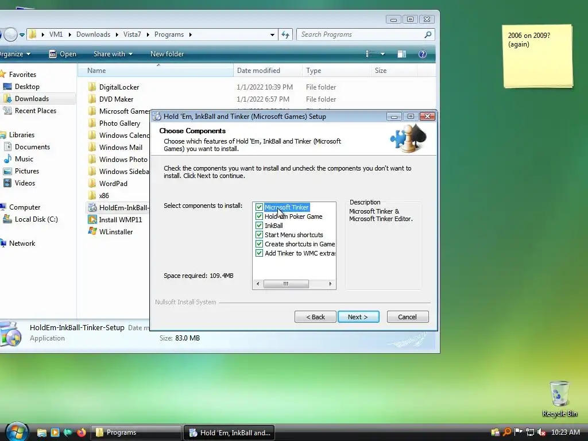Select the WordPad folder
This screenshot has height=441, width=588.
click(x=113, y=184)
